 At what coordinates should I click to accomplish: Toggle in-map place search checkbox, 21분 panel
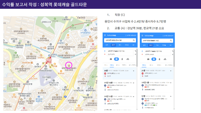coord(163,36)
